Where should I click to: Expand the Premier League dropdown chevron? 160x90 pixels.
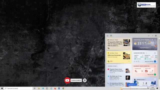tap(145, 79)
